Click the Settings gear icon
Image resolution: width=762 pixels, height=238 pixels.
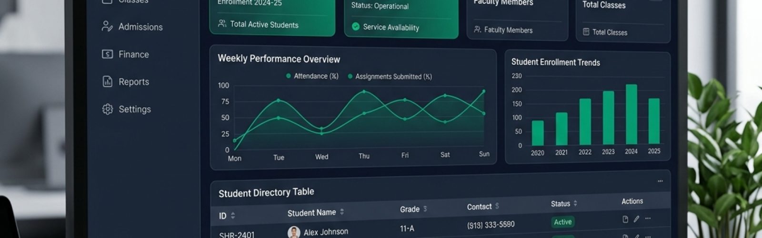pyautogui.click(x=107, y=109)
